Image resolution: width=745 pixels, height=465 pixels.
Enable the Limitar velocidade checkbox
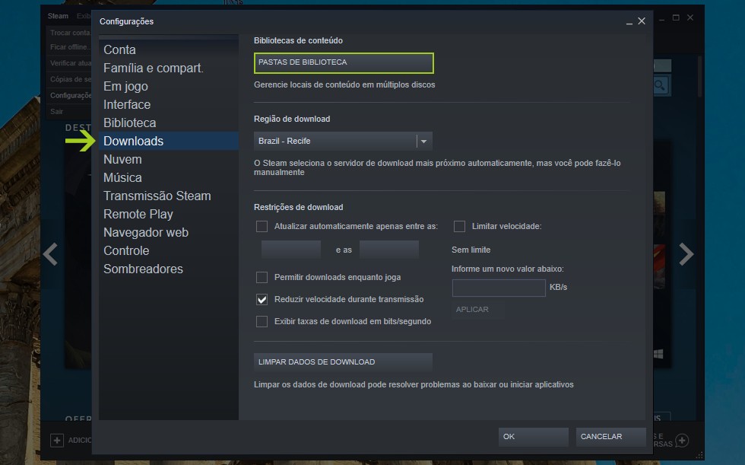pos(459,226)
